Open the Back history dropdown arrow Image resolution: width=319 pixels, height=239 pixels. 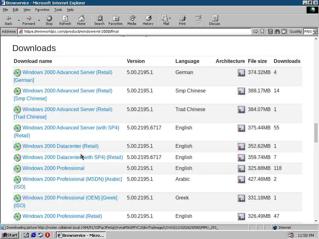(x=18, y=20)
